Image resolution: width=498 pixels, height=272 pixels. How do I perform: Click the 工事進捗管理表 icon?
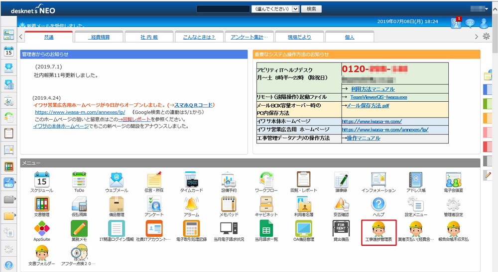point(378,230)
